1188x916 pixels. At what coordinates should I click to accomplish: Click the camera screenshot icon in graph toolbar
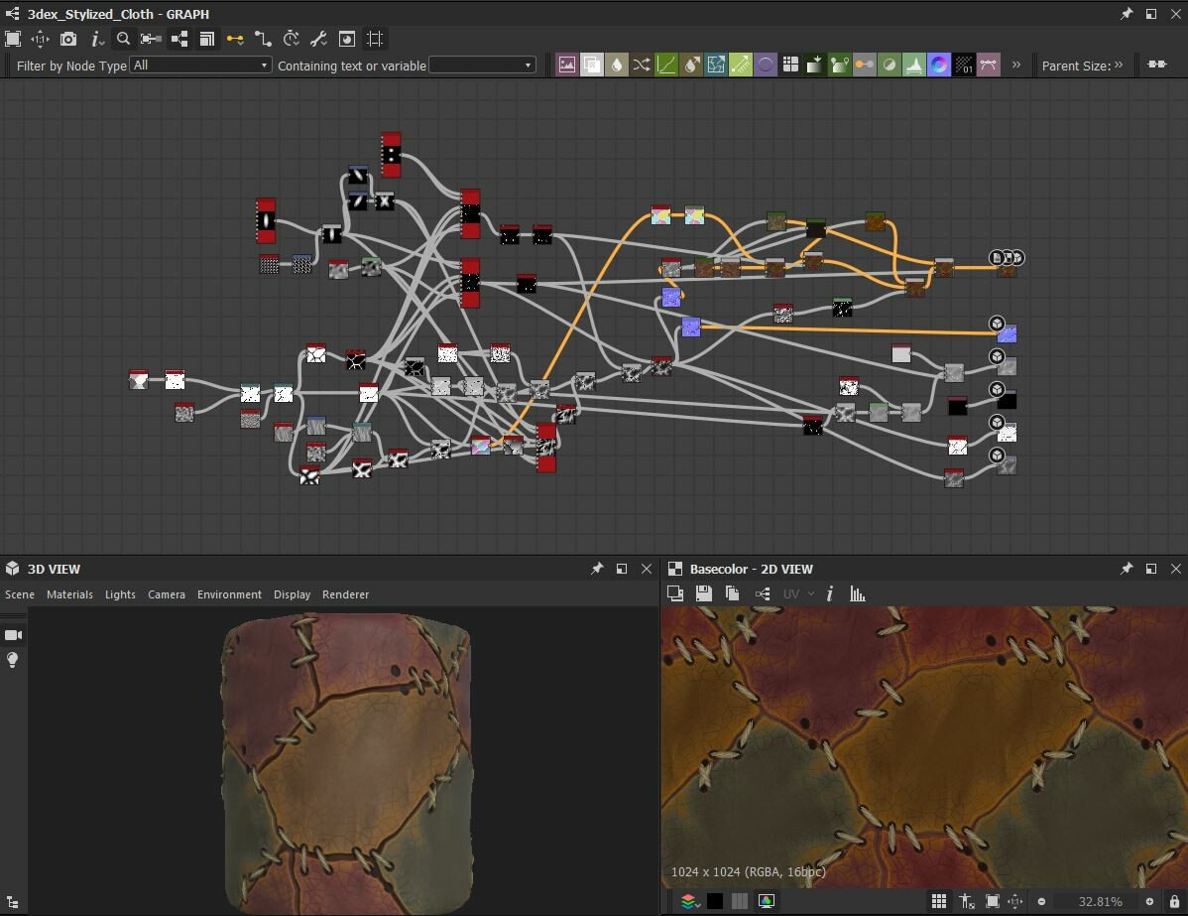pos(68,39)
